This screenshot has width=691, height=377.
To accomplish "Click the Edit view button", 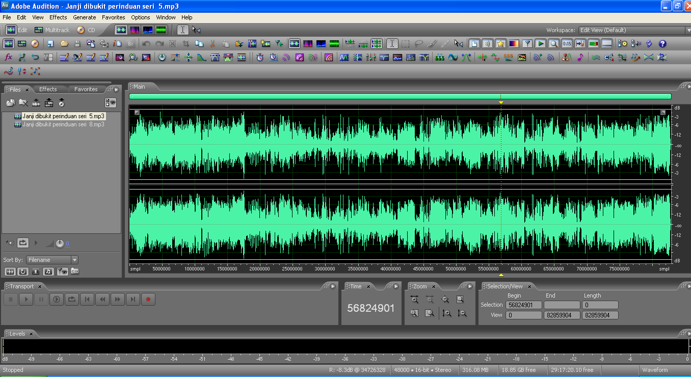I will (16, 30).
